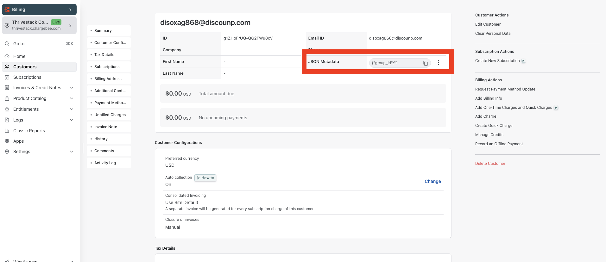Click Add Billing Info link
The image size is (606, 262).
coord(489,98)
